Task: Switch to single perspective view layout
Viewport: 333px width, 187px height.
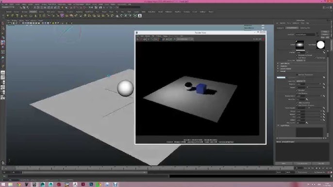Action: coord(3,73)
